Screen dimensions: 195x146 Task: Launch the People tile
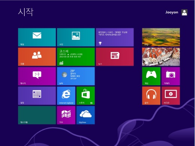point(37,57)
